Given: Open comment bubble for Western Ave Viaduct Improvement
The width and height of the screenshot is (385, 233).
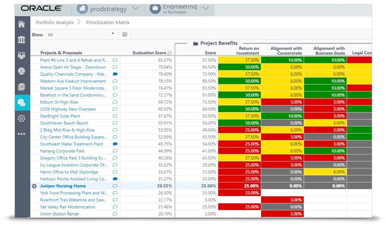Looking at the screenshot, I should (x=115, y=81).
